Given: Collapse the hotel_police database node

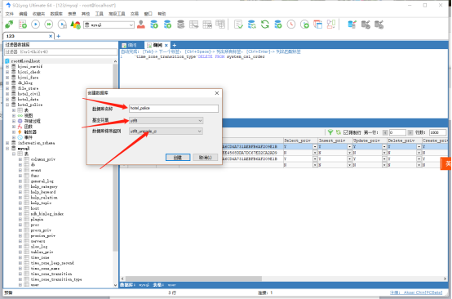Looking at the screenshot, I should click(7, 105).
